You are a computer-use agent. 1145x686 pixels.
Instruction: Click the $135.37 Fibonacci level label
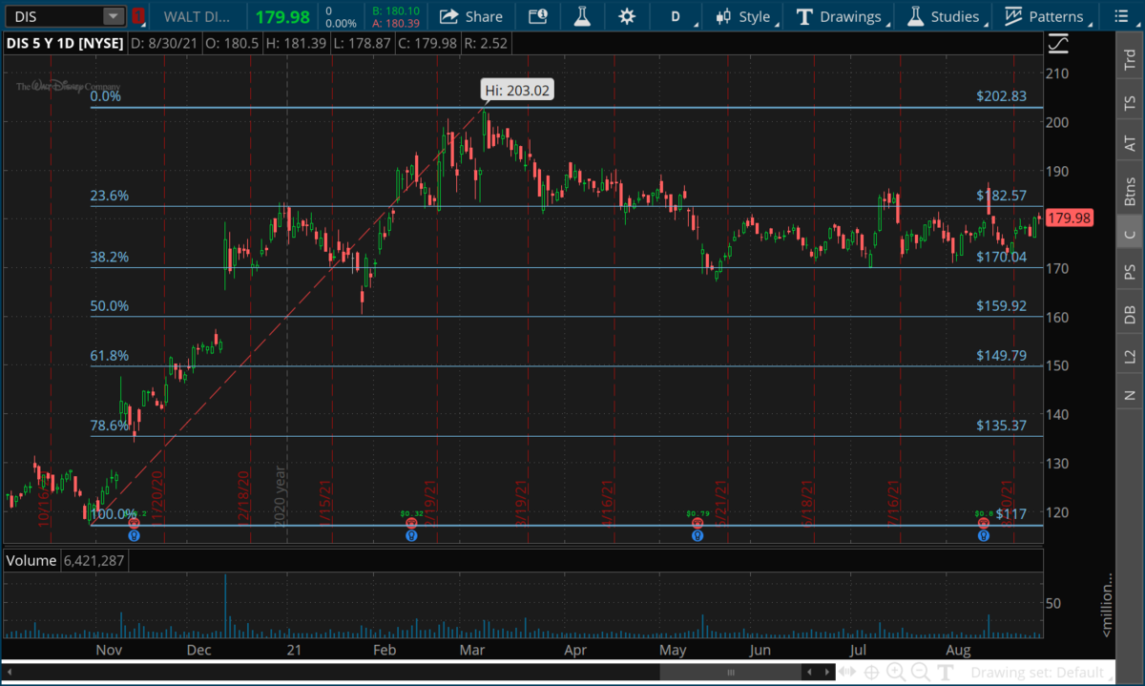tap(1001, 426)
